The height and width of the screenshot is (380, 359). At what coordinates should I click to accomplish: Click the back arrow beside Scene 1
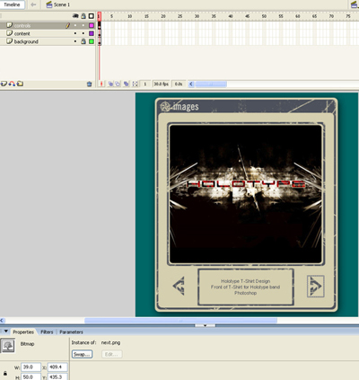click(x=33, y=4)
